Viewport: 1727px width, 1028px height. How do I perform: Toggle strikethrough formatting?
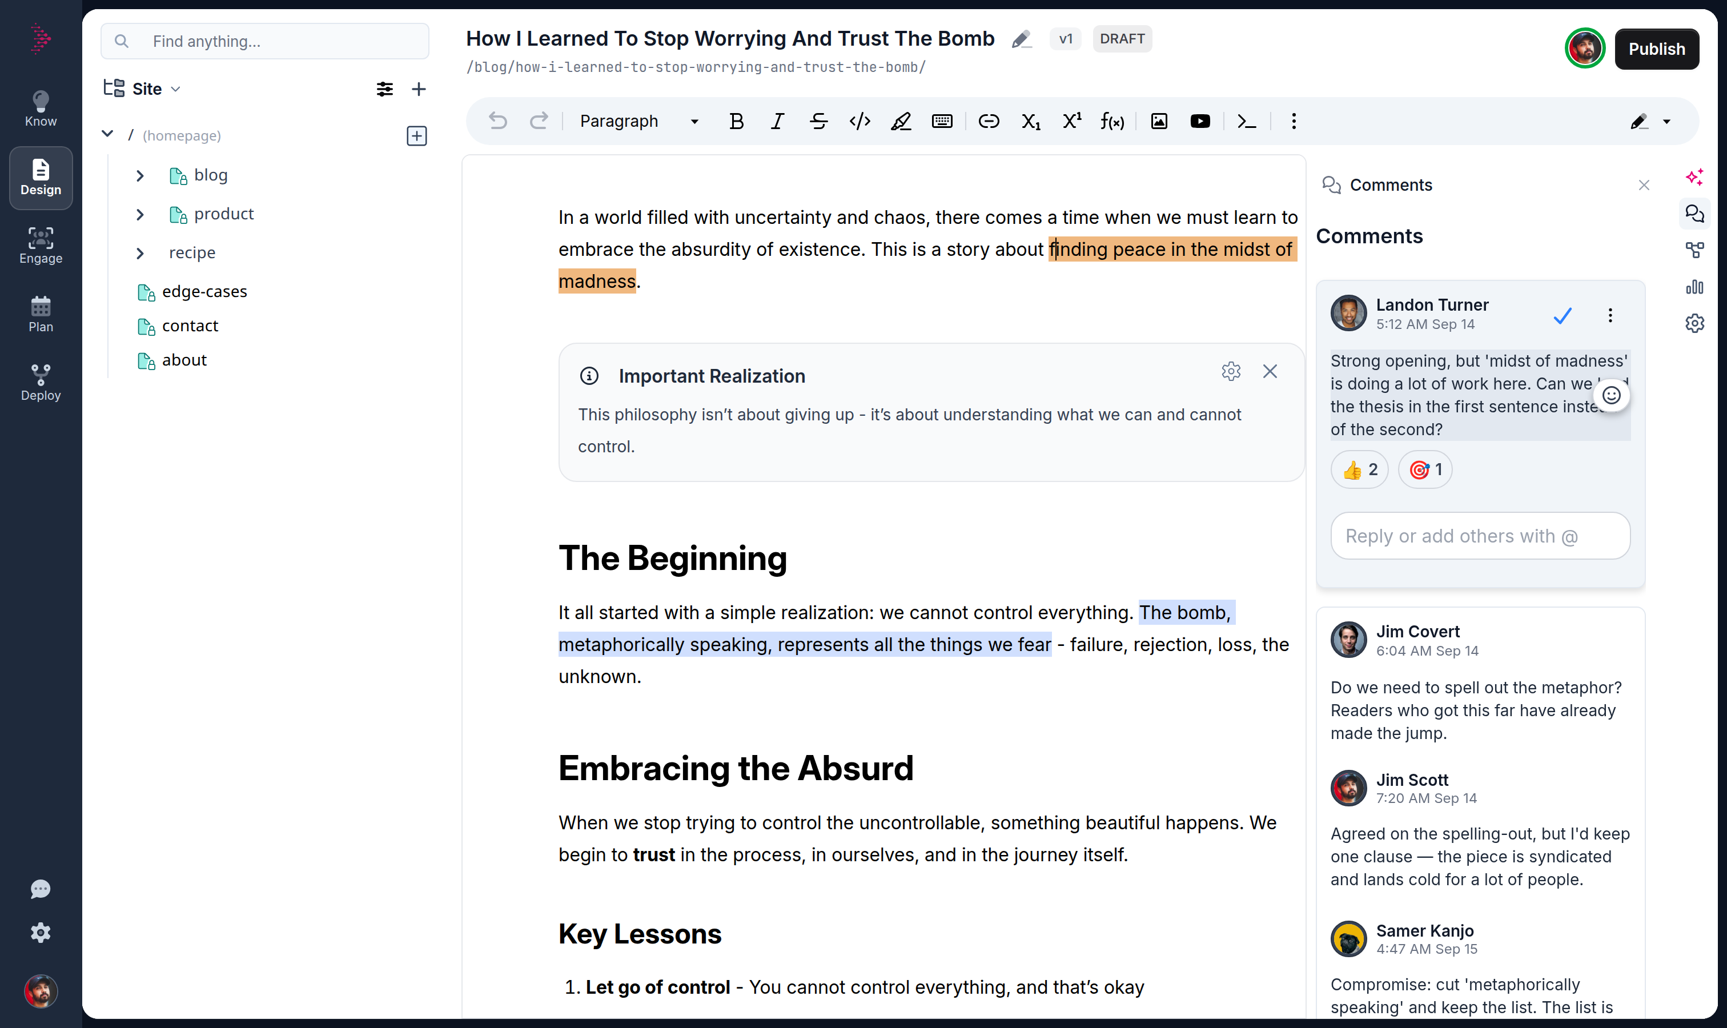coord(819,121)
